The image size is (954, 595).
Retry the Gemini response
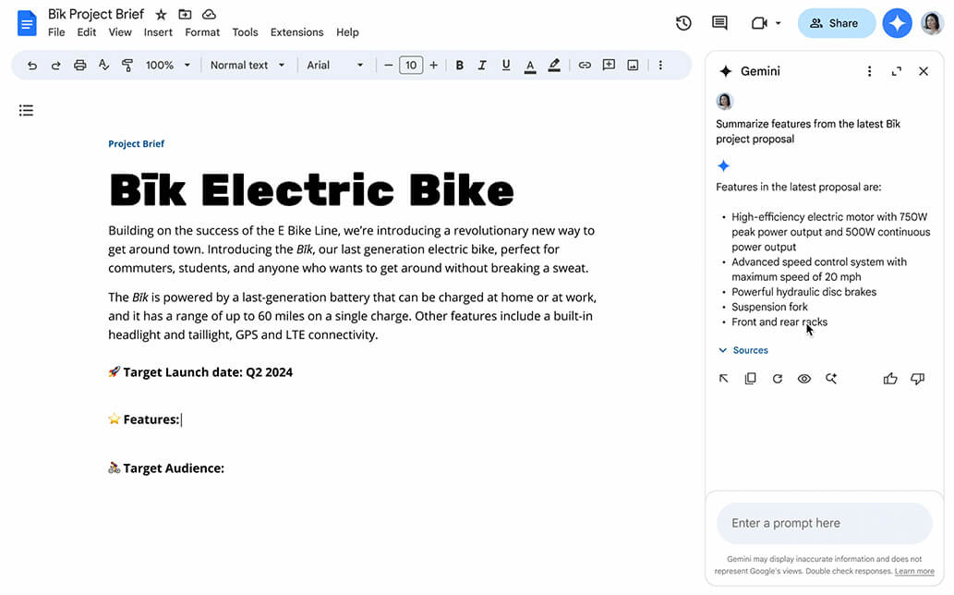point(777,379)
